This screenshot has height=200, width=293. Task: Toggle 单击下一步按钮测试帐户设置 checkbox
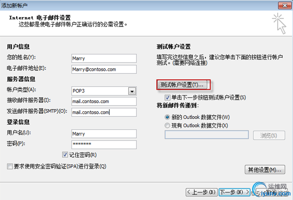(x=167, y=98)
